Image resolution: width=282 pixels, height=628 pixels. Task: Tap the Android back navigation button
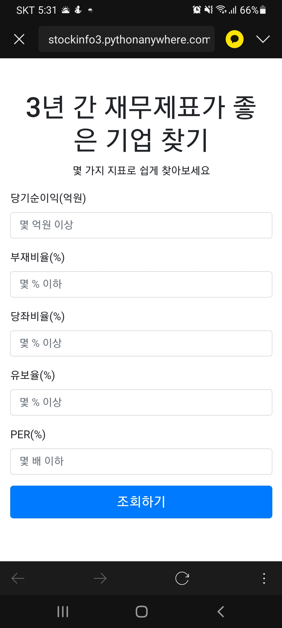[221, 612]
